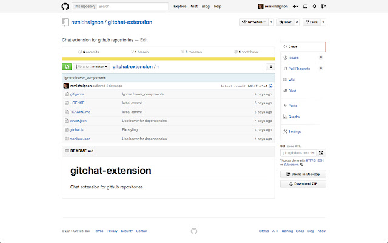Click the Fix styling commit message
This screenshot has width=388, height=243.
(130, 129)
